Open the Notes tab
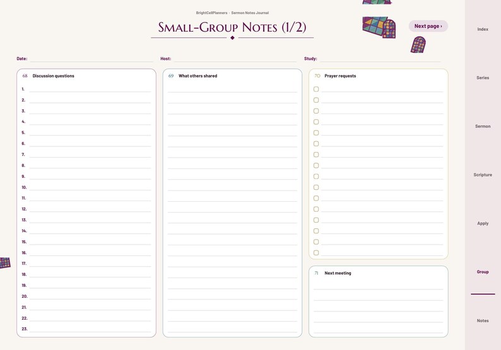Viewport: 501px width, 350px height. point(483,320)
